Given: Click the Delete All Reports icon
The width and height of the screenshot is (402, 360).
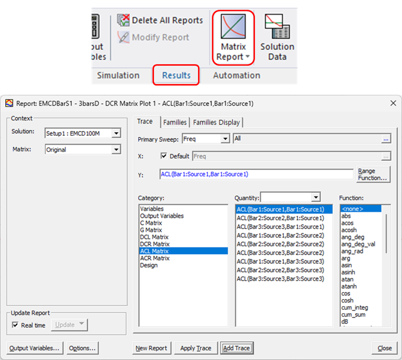Looking at the screenshot, I should click(124, 21).
